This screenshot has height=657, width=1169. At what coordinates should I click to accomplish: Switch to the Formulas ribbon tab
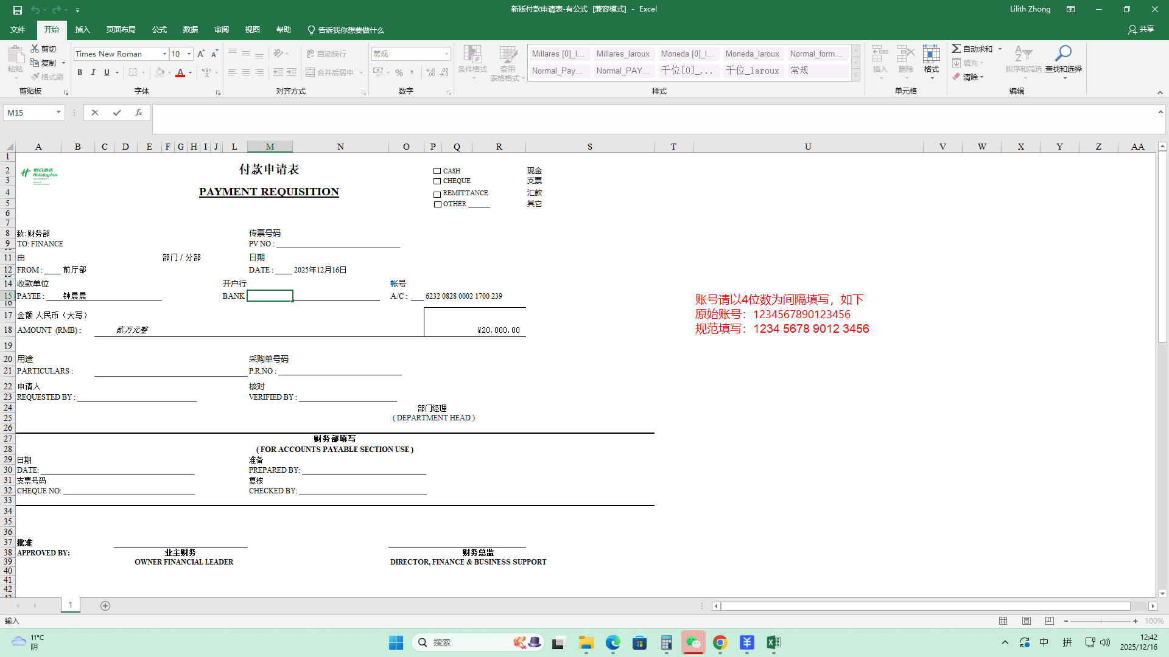tap(160, 30)
